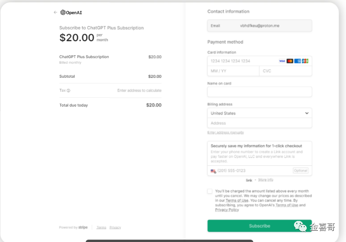Image resolution: width=346 pixels, height=242 pixels.
Task: Open the More info link
Action: pyautogui.click(x=265, y=180)
